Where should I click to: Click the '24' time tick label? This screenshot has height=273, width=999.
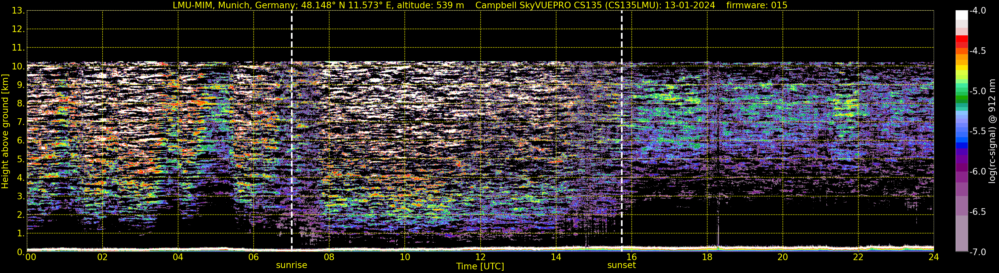tap(934, 257)
